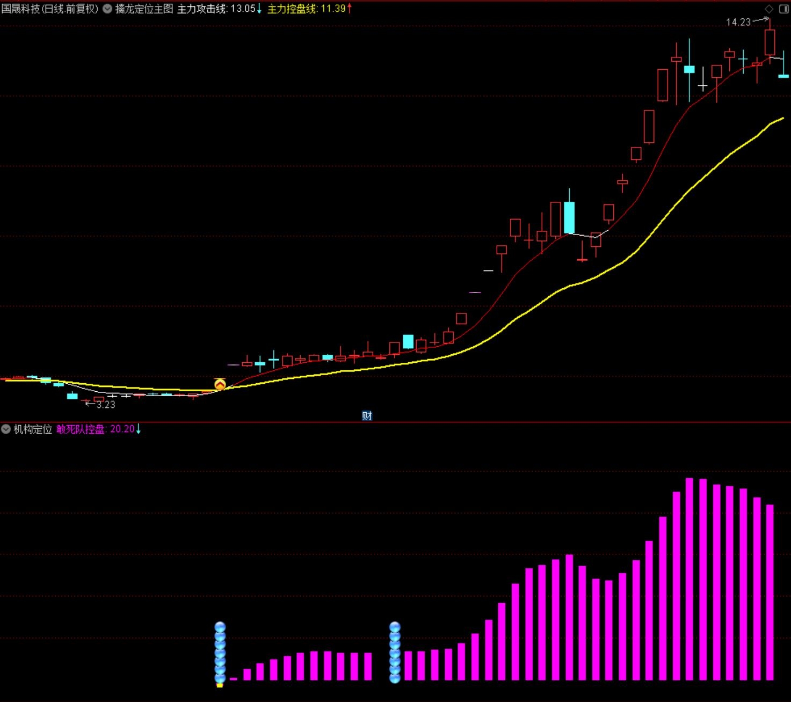791x702 pixels.
Task: Toggle the side panel icon at top-right
Action: 783,9
